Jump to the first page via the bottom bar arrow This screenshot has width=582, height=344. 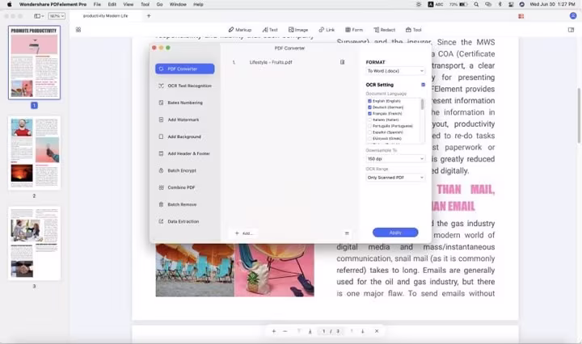pos(299,331)
